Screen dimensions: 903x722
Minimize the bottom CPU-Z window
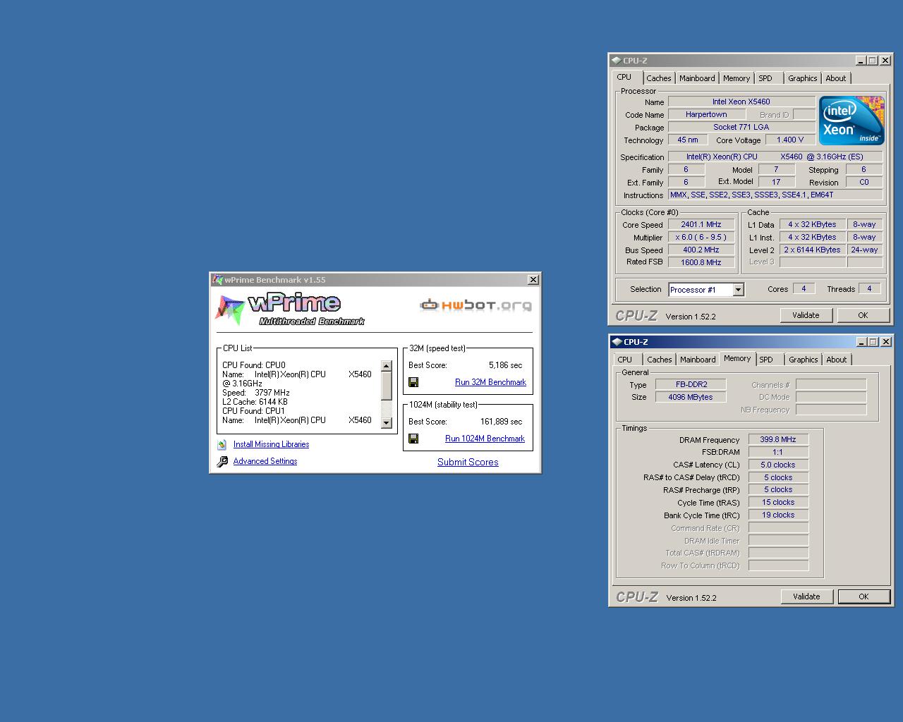click(x=861, y=342)
